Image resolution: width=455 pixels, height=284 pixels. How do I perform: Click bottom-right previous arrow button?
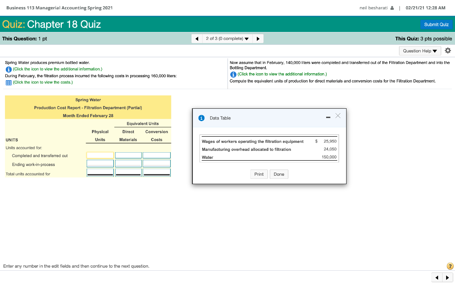coord(437,278)
